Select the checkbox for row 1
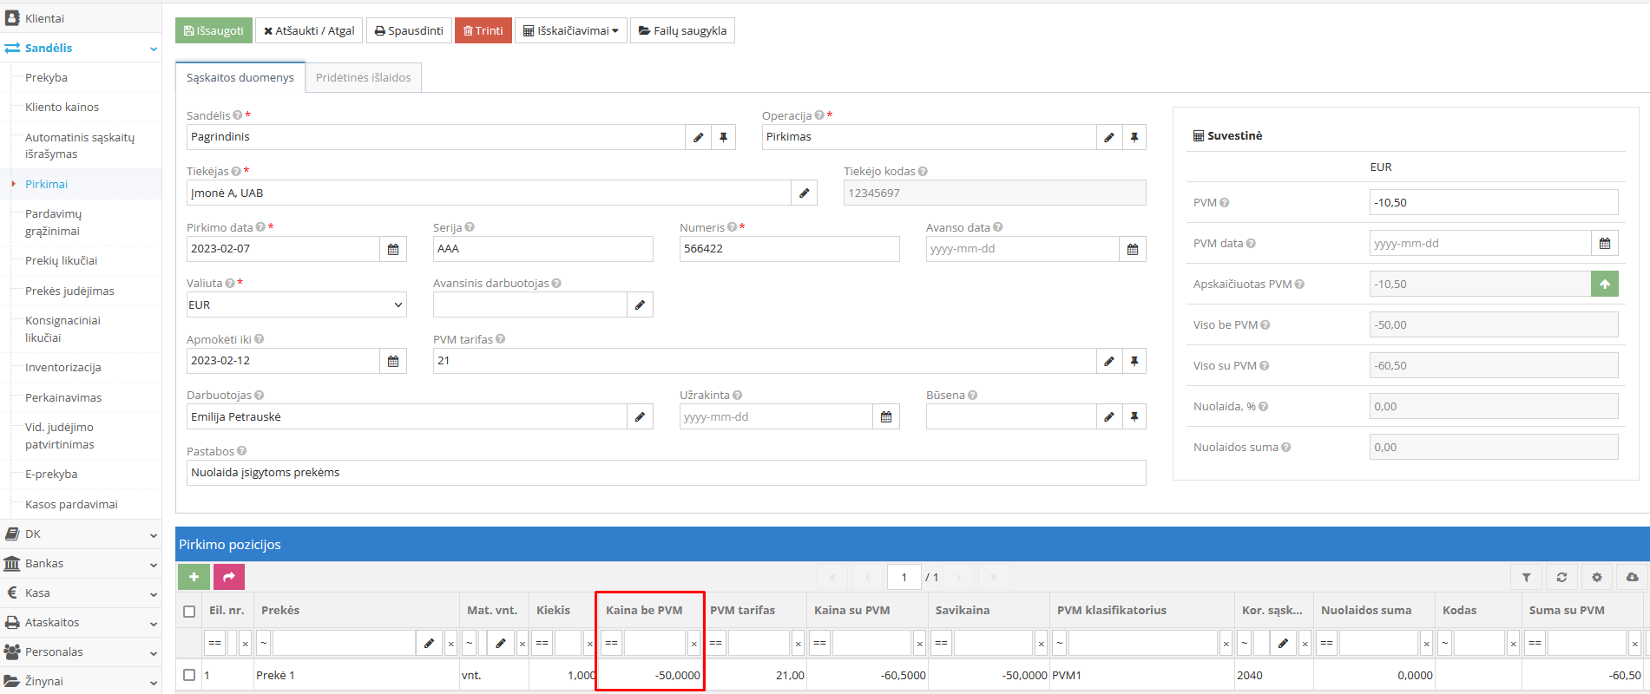 coord(189,675)
